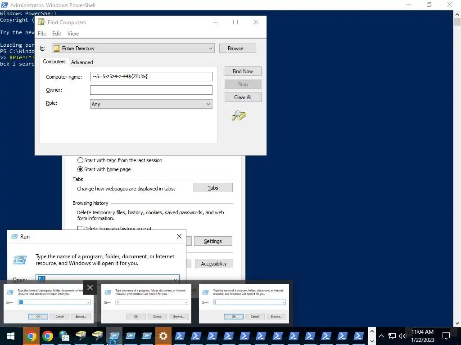Select the Run preview thumbnail with grayed OK button

146,304
